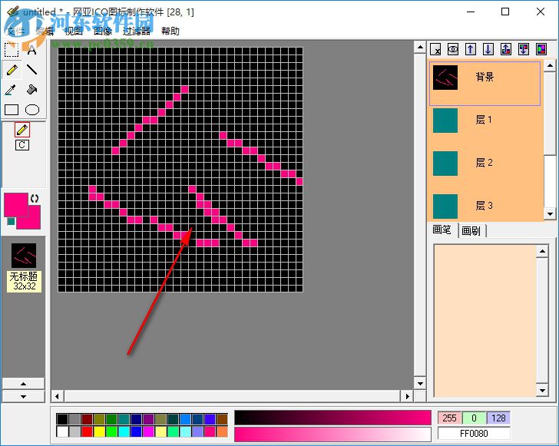Select the 层 3 layer
This screenshot has width=559, height=446.
485,206
